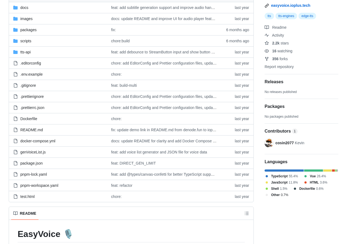This screenshot has width=347, height=244.
Task: Open the genVoiceList.js file
Action: 33,152
